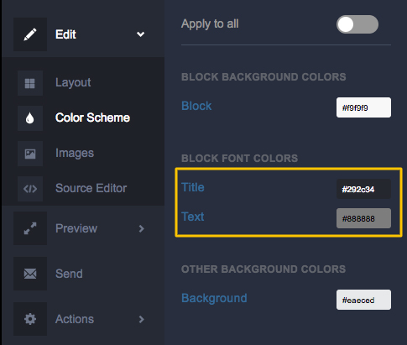Select the Color Scheme menu item
The image size is (407, 345).
tap(92, 118)
